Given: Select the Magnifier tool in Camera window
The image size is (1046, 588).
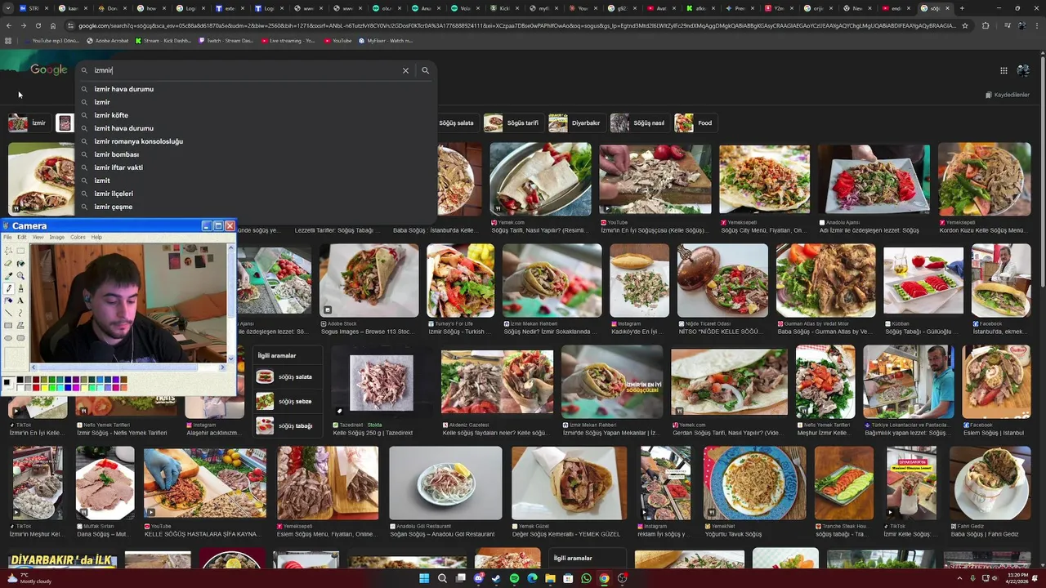Looking at the screenshot, I should 20,276.
